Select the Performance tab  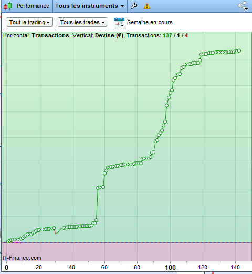coord(33,6)
